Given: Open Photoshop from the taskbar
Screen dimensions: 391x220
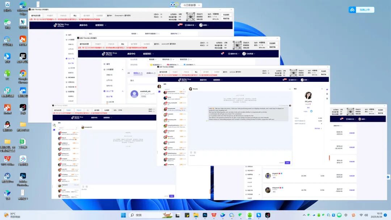Looking at the screenshot, I should point(205,215).
